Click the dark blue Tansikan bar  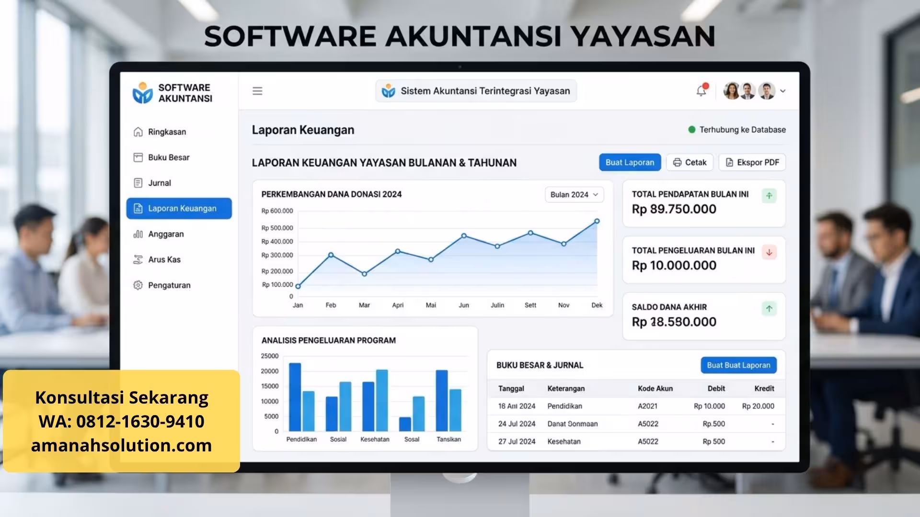442,401
